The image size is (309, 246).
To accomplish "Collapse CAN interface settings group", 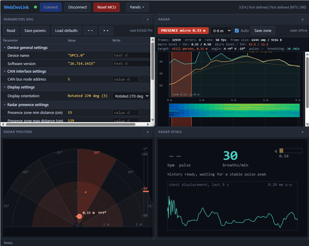I will (4, 71).
